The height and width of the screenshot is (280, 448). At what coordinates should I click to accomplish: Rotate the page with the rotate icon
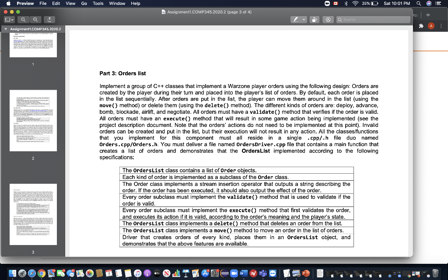315,19
